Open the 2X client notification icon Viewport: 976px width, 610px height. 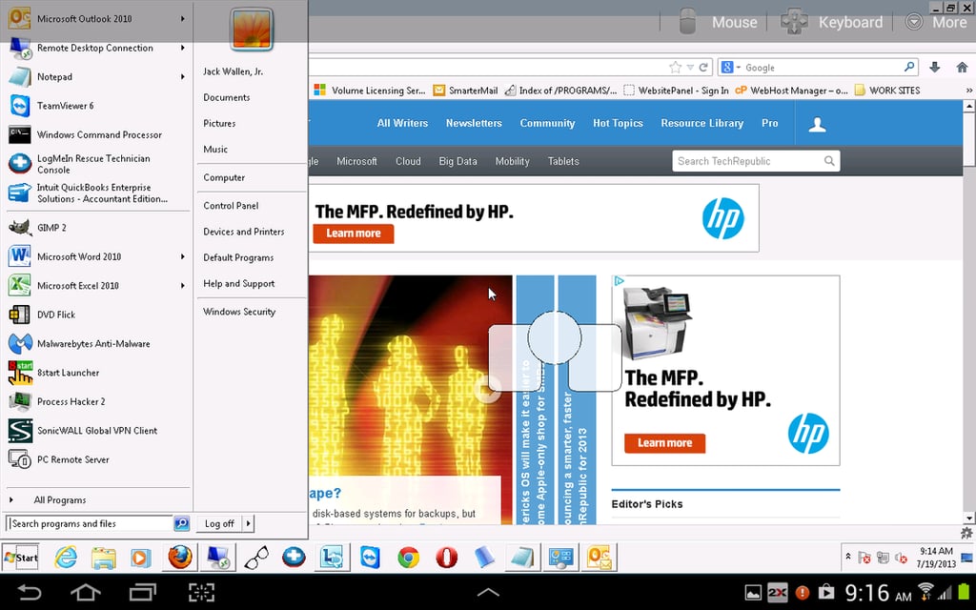tap(777, 593)
